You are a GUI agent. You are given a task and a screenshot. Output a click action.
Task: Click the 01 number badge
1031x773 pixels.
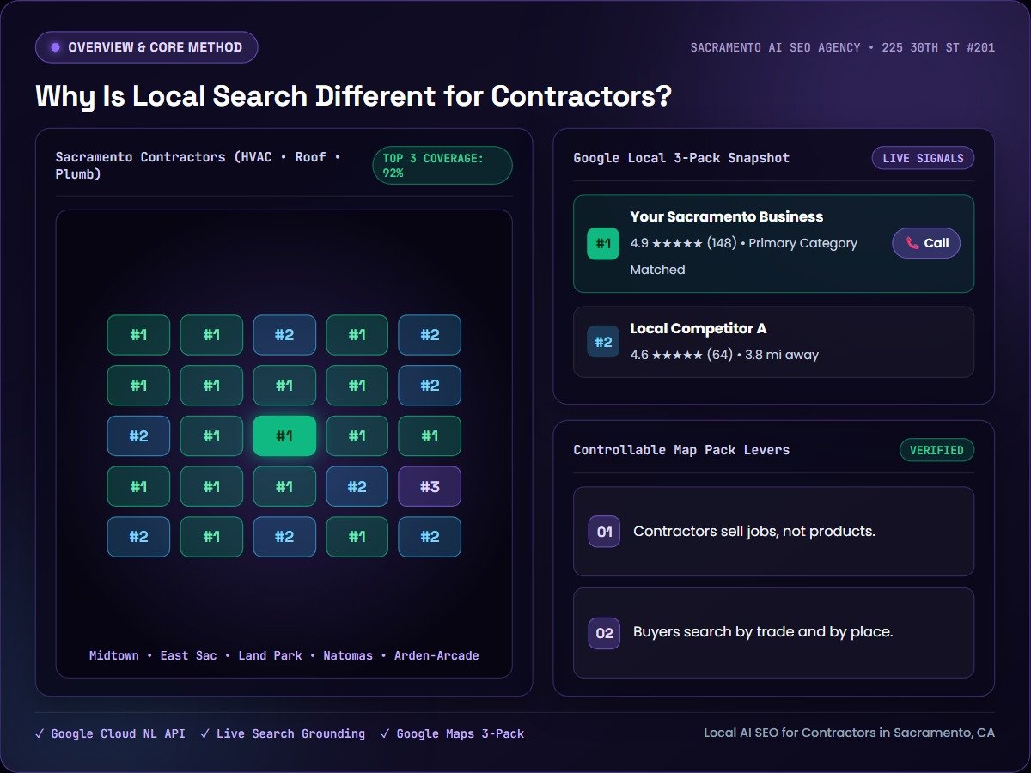click(604, 532)
